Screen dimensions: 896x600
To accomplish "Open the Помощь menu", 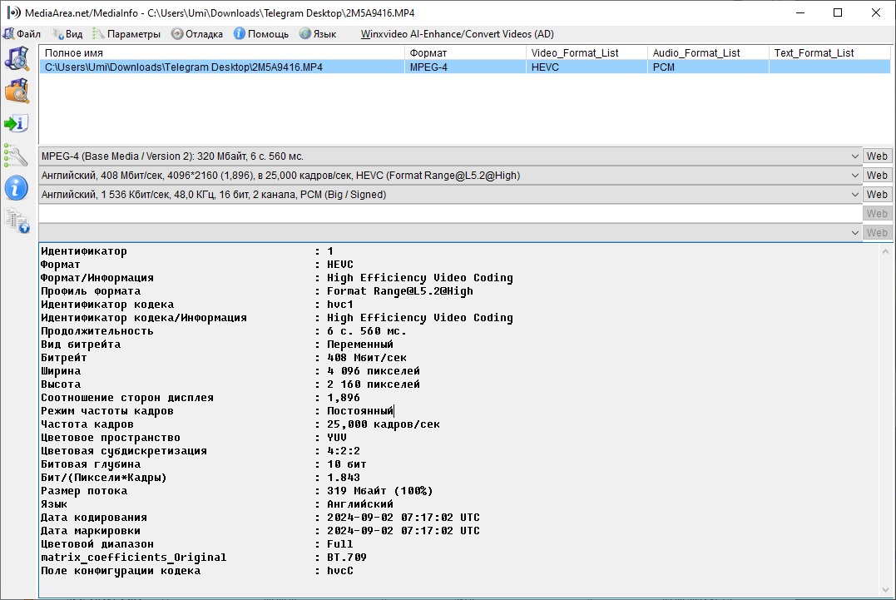I will (261, 34).
